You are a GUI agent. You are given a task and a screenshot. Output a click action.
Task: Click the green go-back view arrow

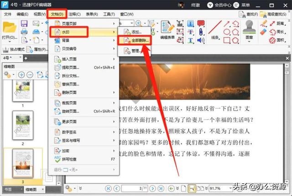171,189
